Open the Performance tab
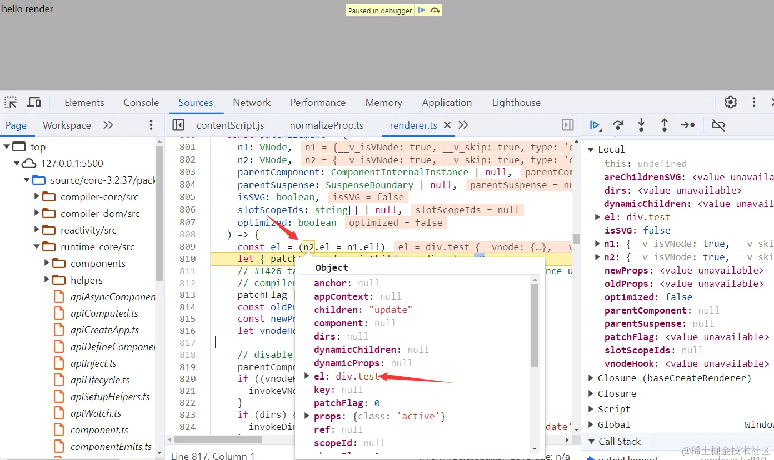774x460 pixels. [x=318, y=102]
